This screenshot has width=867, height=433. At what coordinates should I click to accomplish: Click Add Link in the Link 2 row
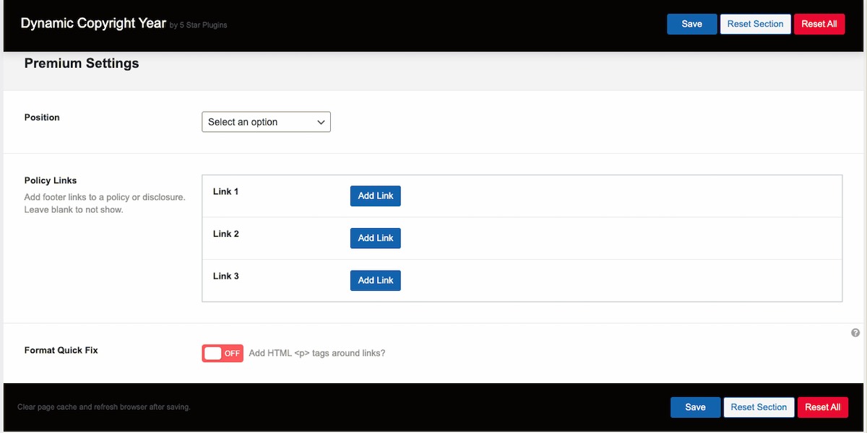pos(376,238)
